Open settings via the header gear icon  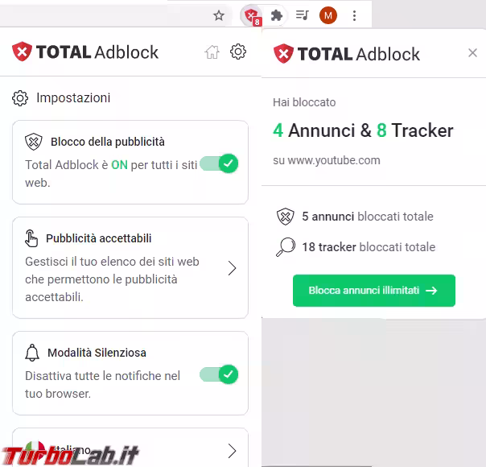pos(238,52)
